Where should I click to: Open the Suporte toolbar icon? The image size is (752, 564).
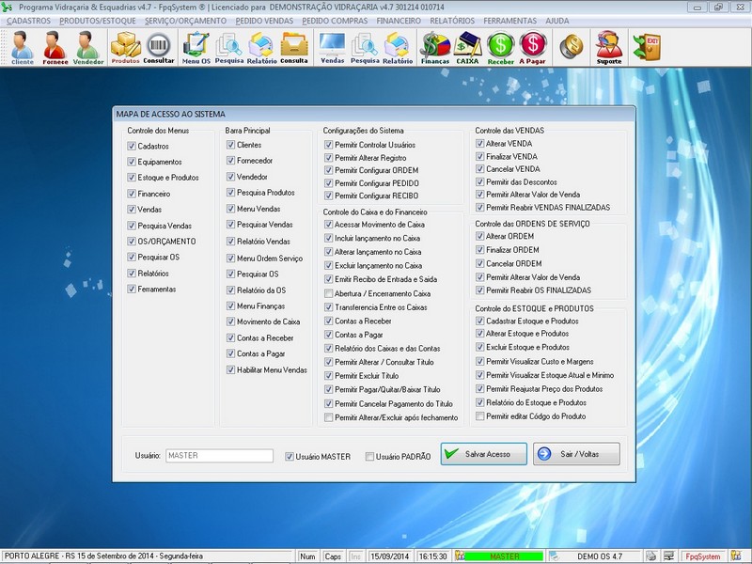pos(609,46)
